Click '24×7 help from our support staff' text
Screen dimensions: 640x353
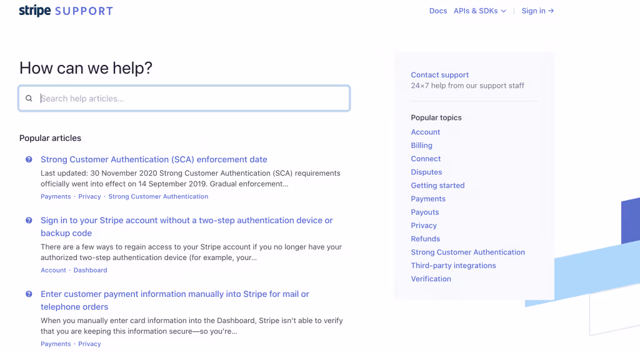pos(467,85)
